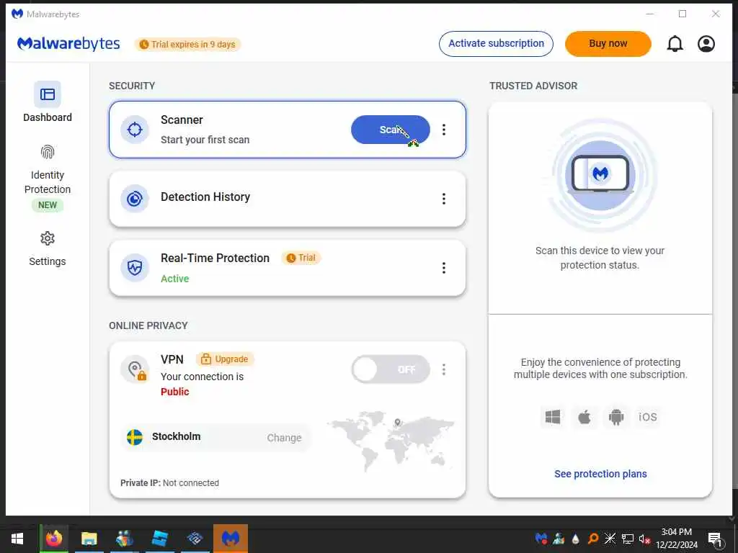Click the Detection History card title
738x553 pixels.
click(x=205, y=197)
